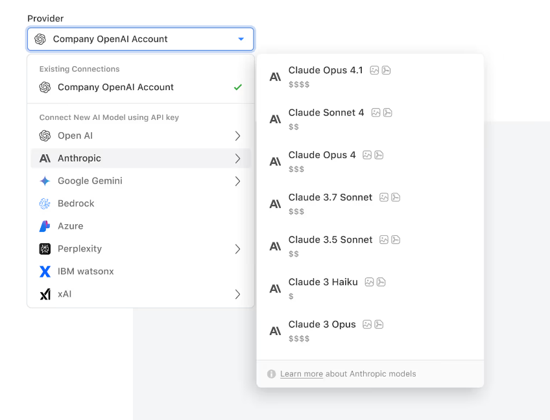Select existing Company OpenAI Account connection
550x420 pixels.
[141, 87]
